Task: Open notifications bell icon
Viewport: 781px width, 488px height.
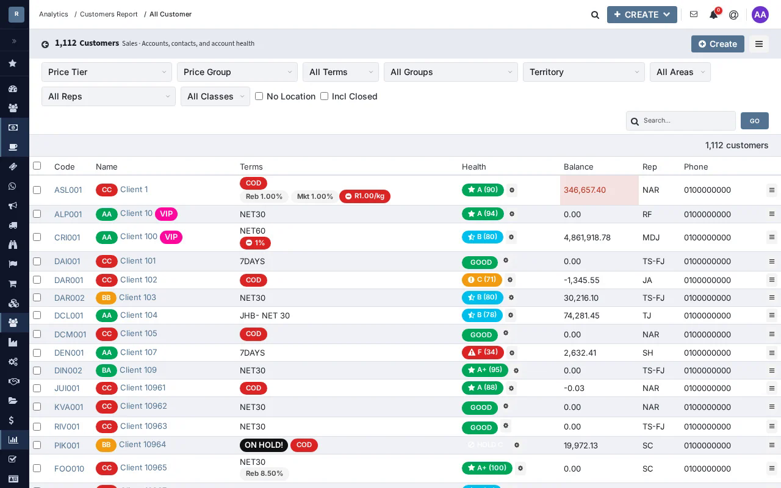Action: click(713, 15)
